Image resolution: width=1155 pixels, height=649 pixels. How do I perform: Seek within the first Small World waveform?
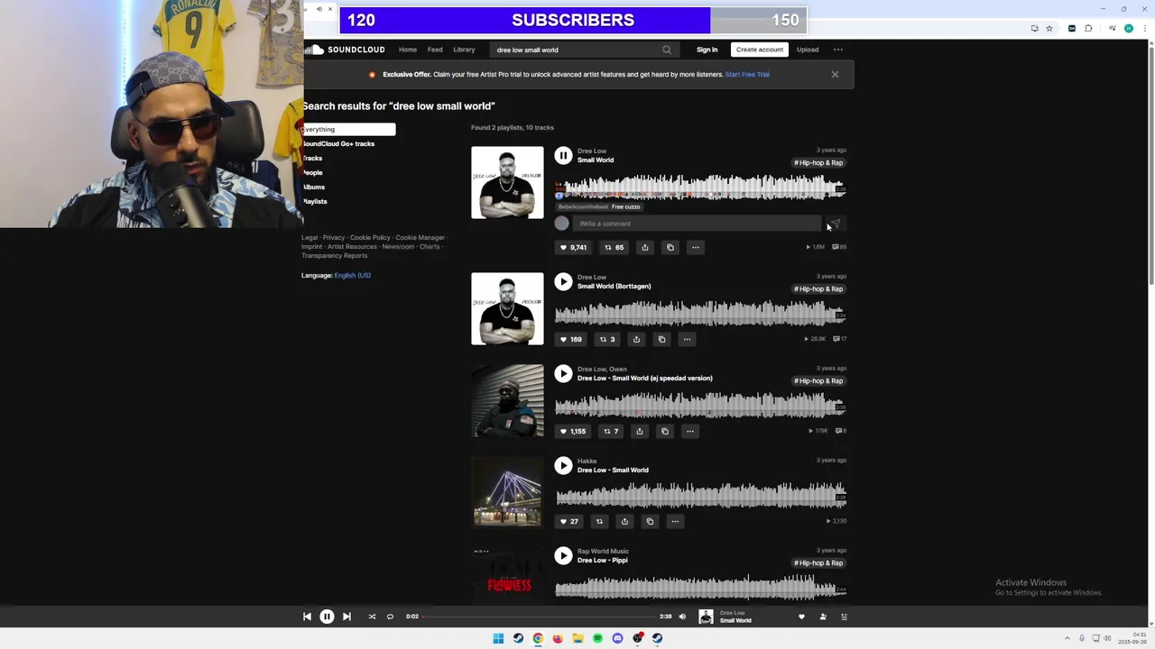tap(700, 187)
